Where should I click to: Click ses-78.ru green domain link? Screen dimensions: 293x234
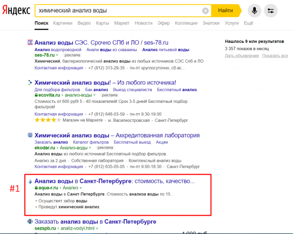[x=44, y=55]
